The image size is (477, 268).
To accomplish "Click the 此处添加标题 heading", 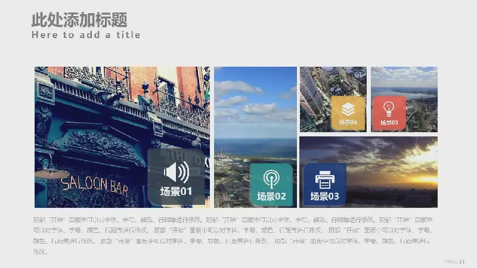I will pyautogui.click(x=79, y=20).
